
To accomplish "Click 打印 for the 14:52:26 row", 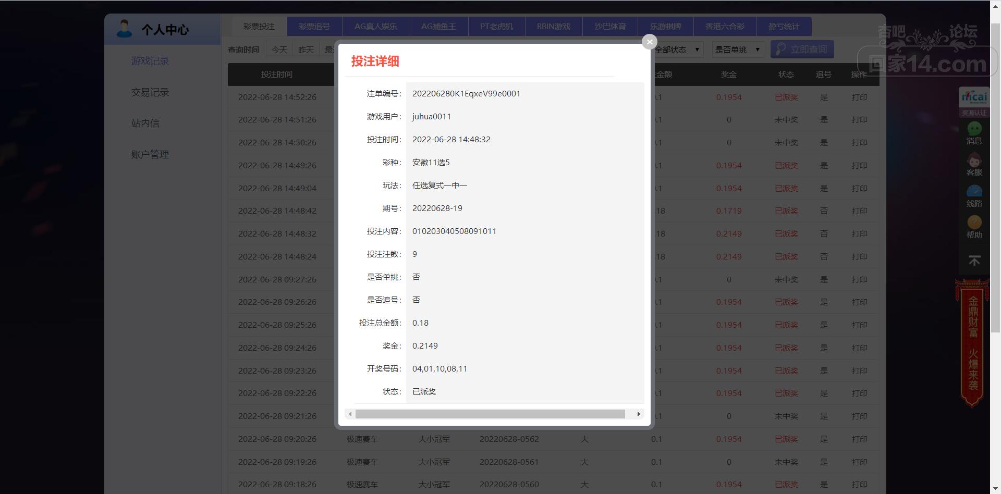I will tap(859, 97).
